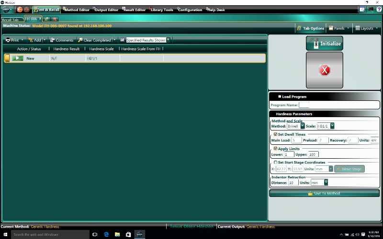The width and height of the screenshot is (383, 239).
Task: Click the Tab Options button
Action: [310, 28]
